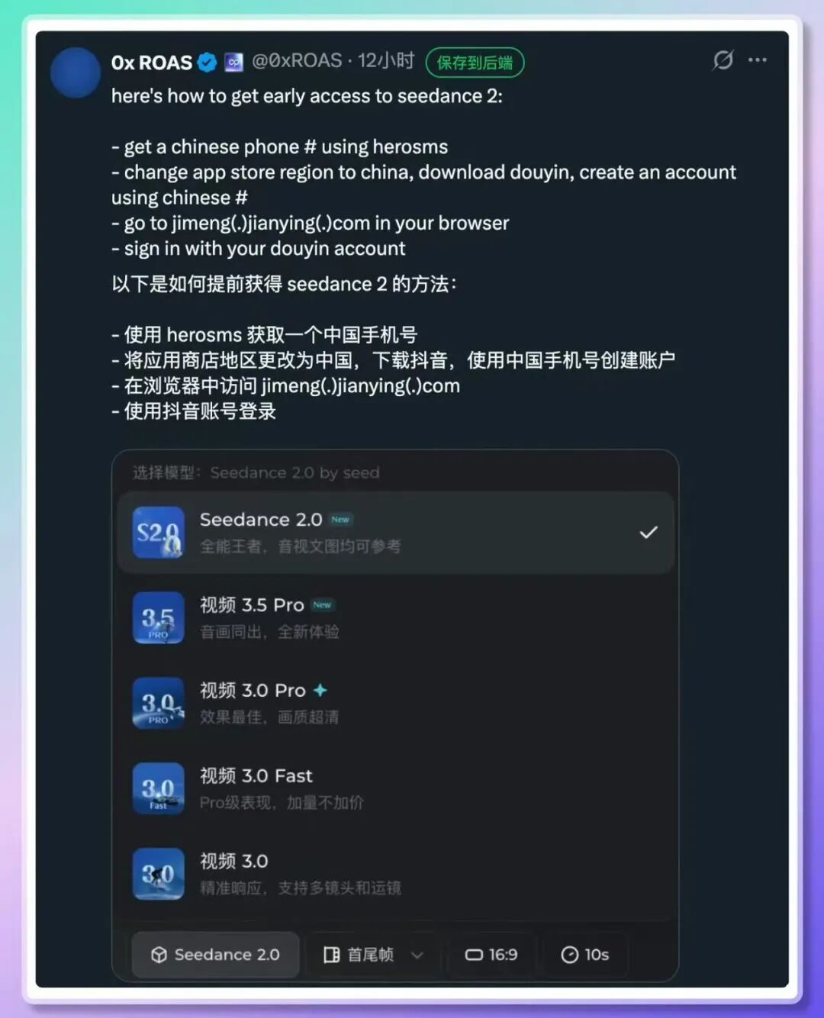824x1018 pixels.
Task: Click the checkmark on the Seedance 2.0 row
Action: [649, 533]
